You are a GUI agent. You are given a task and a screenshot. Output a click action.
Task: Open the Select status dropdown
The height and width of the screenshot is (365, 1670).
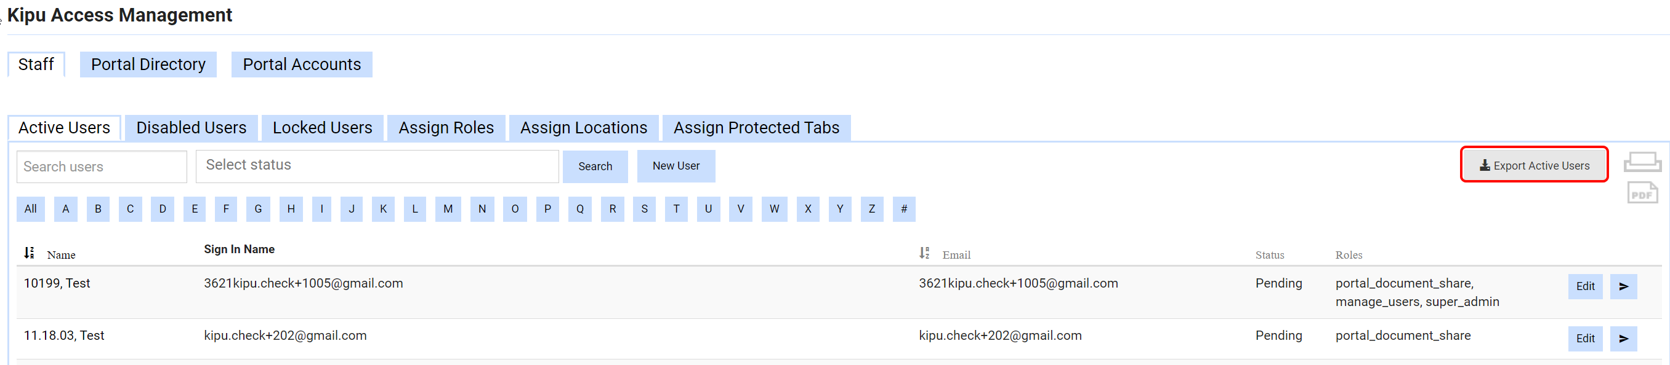(377, 166)
